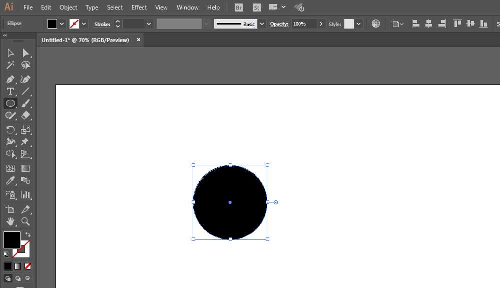Viewport: 500px width, 288px height.
Task: Select the Direct Selection tool
Action: click(26, 53)
